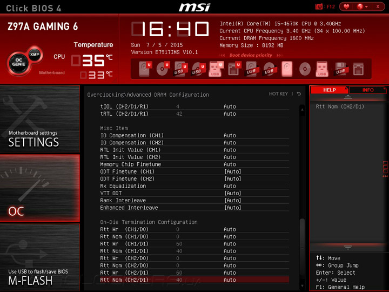Open the HOT KEY list
The width and height of the screenshot is (389, 292).
coord(278,94)
